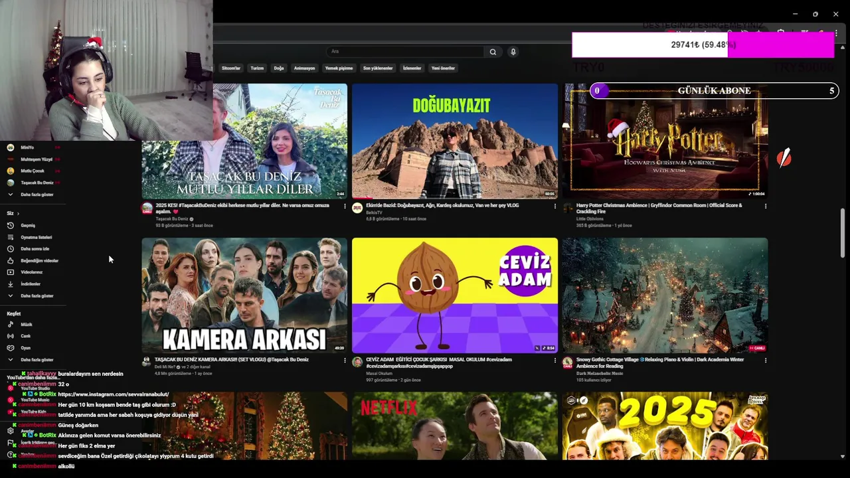This screenshot has height=478, width=850.
Task: Open 'Ekim'de Bazid: Doğubayazıt' video title
Action: [x=442, y=206]
